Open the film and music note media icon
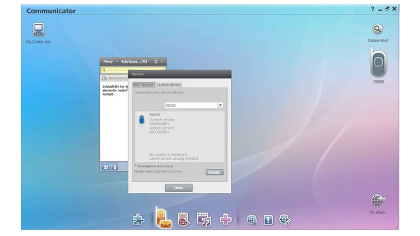Image resolution: width=420 pixels, height=236 pixels. pyautogui.click(x=203, y=220)
